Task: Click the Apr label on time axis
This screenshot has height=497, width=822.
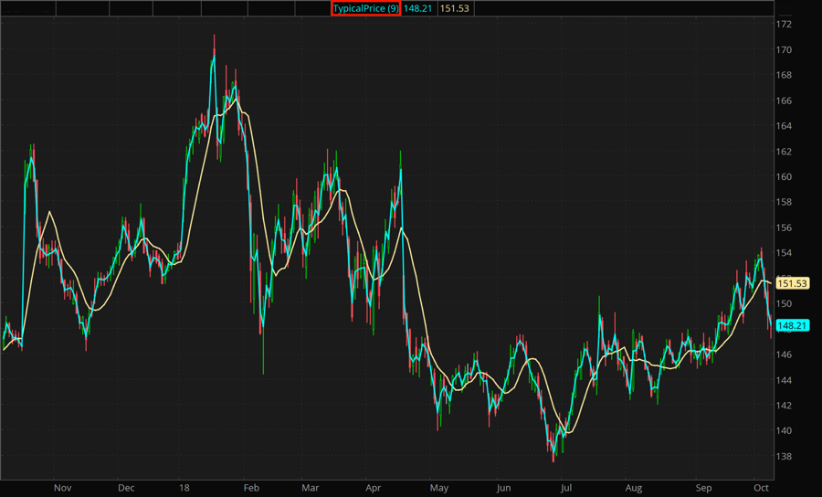Action: point(374,488)
